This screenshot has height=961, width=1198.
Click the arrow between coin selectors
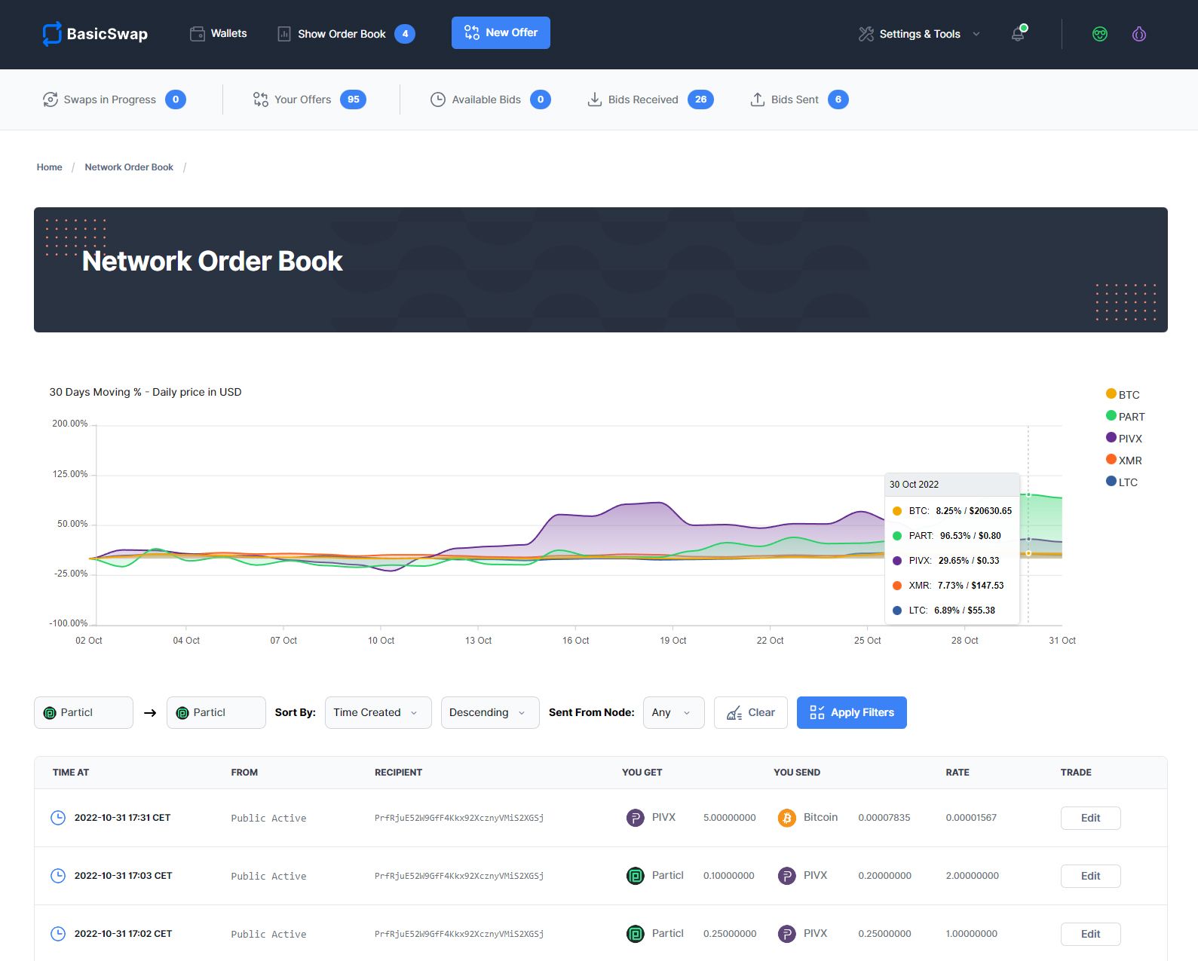click(x=150, y=713)
